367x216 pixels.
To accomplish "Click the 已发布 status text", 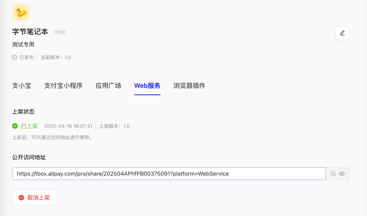I will pos(27,57).
